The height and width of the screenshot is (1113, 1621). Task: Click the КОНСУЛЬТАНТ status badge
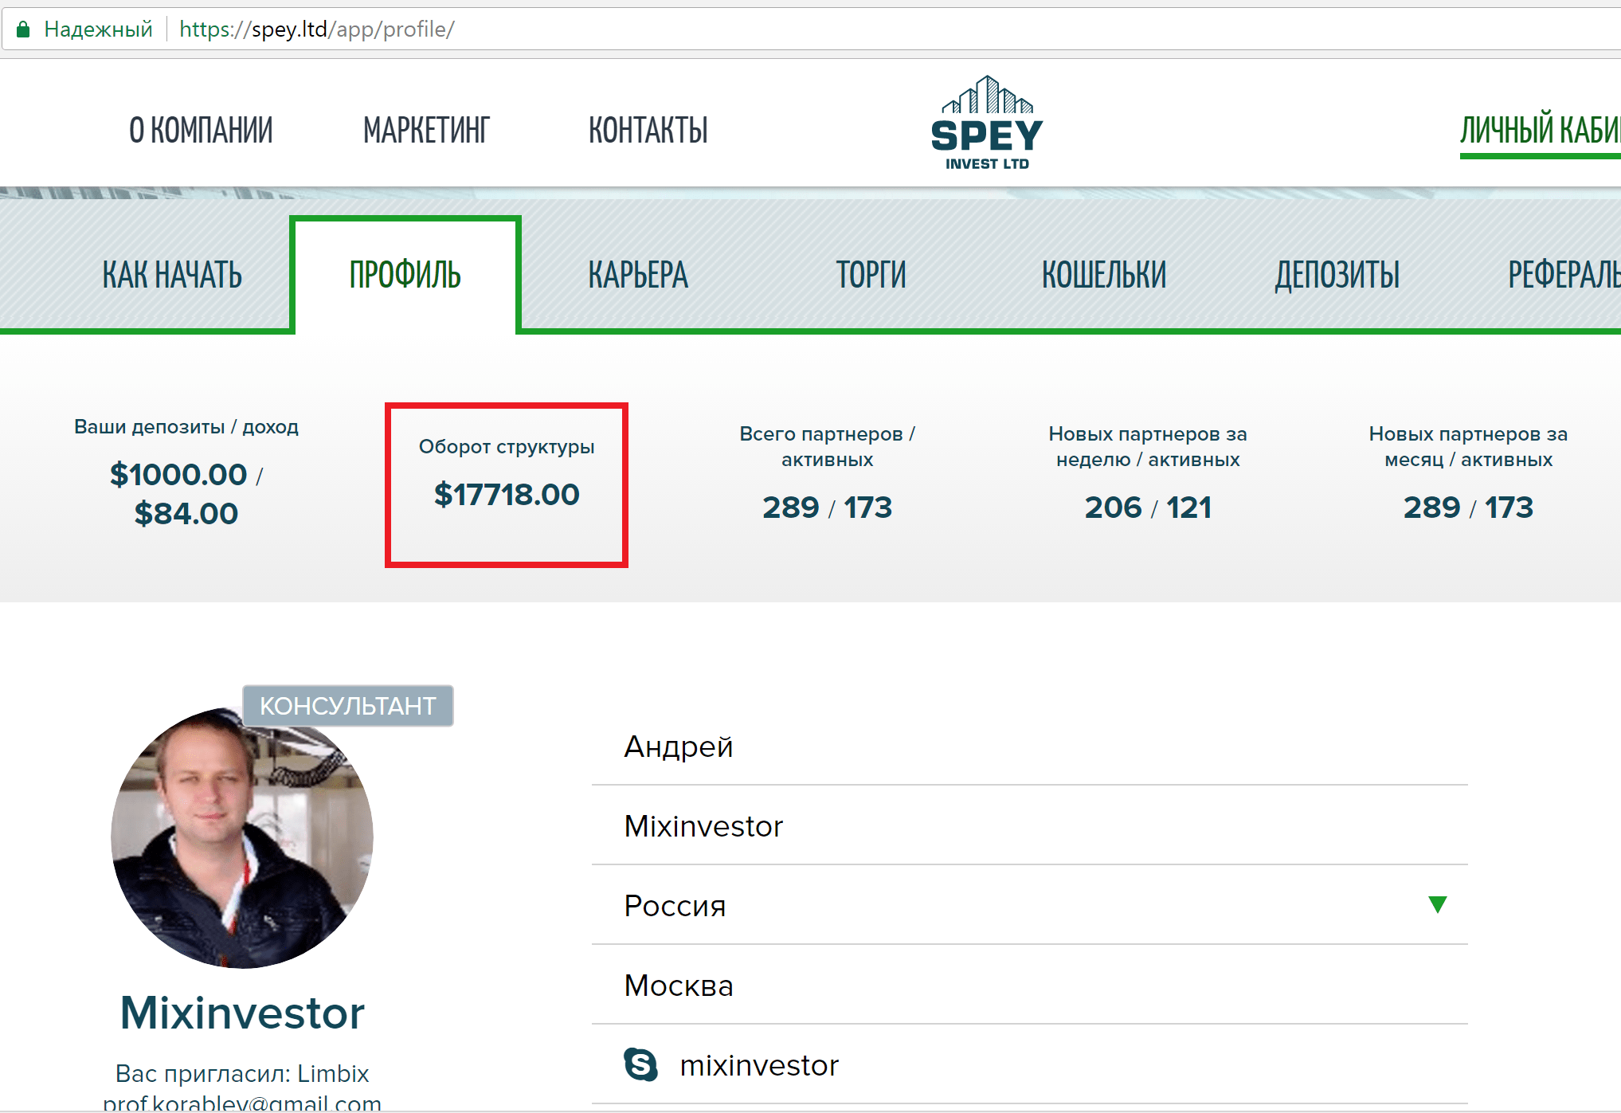point(348,706)
